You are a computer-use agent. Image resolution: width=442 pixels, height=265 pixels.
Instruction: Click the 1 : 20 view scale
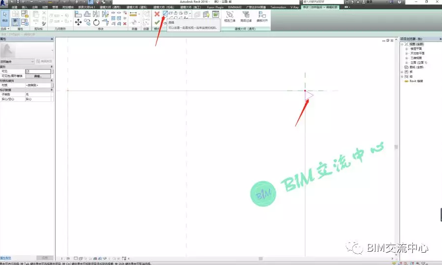pos(65,259)
